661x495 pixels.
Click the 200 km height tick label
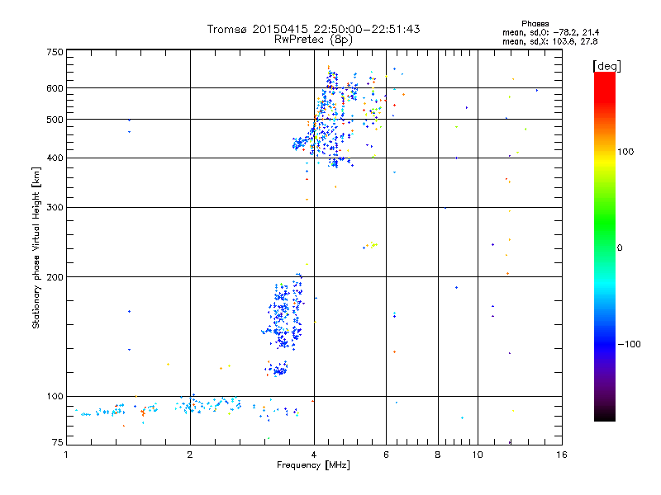55,277
